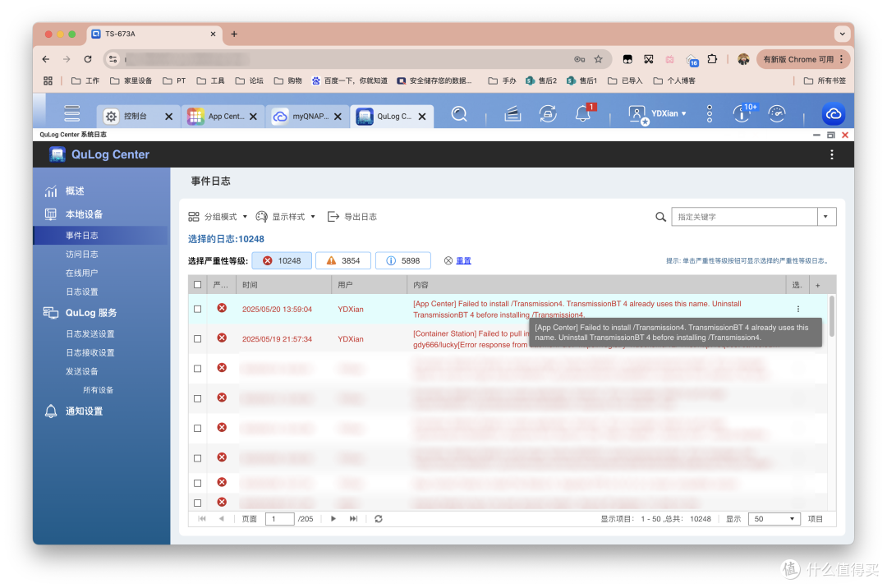This screenshot has width=887, height=588.
Task: Open the dashboard gauge icon
Action: tap(777, 114)
